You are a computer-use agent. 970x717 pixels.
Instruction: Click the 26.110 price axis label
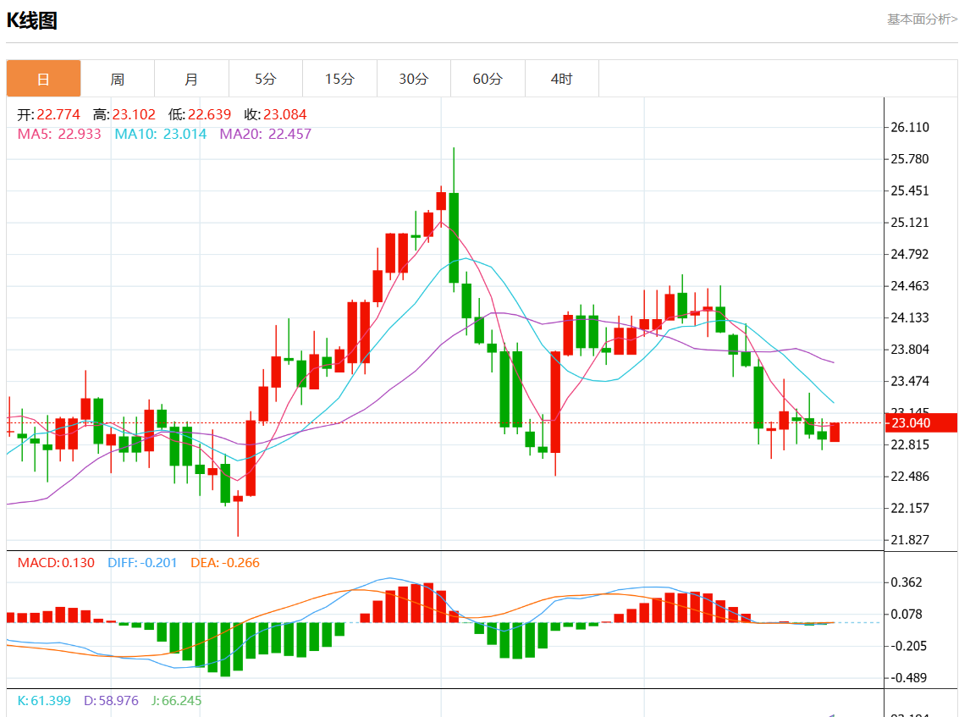[909, 128]
